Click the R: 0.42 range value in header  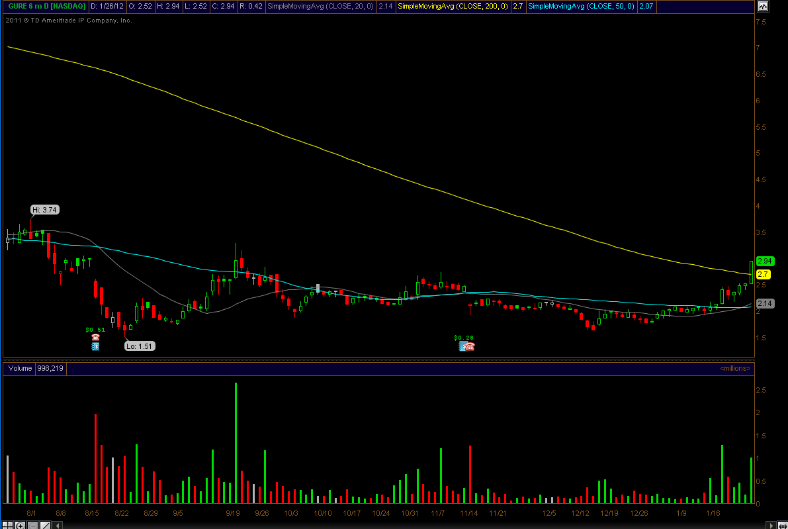(x=251, y=6)
